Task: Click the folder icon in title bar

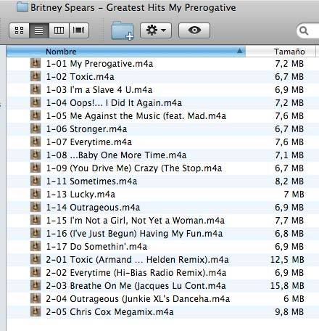Action: coord(22,7)
